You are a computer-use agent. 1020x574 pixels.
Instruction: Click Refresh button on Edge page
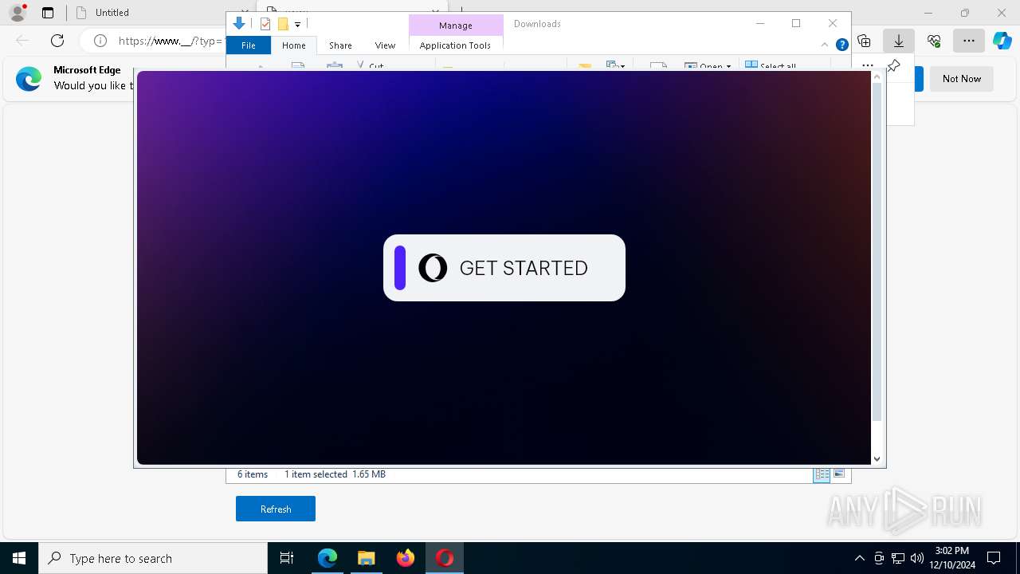coord(276,509)
